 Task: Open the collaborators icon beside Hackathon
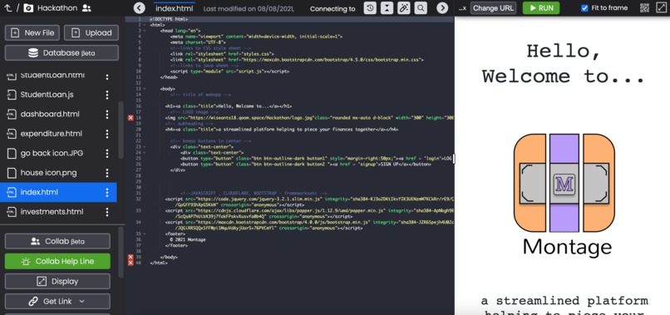click(x=86, y=7)
